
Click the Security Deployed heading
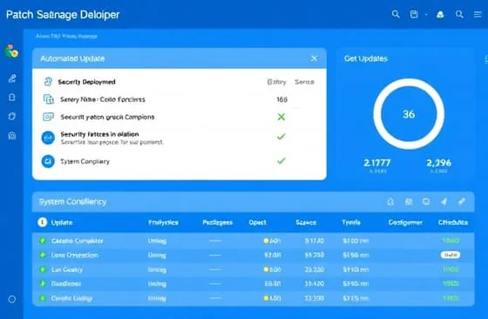(x=86, y=82)
